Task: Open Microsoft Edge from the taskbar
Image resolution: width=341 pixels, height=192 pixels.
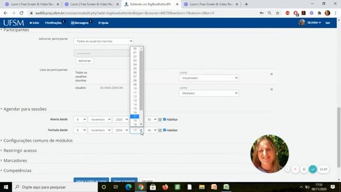Action: (128, 187)
